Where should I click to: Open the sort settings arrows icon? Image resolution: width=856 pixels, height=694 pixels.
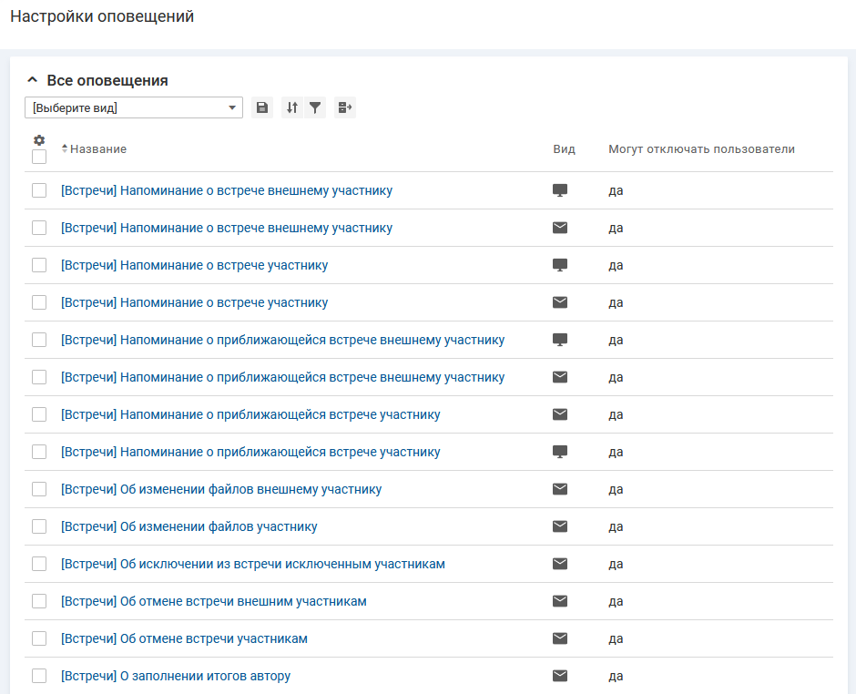point(291,107)
